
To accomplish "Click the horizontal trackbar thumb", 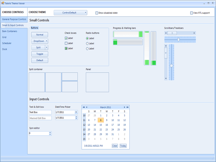I will (x=179, y=40).
